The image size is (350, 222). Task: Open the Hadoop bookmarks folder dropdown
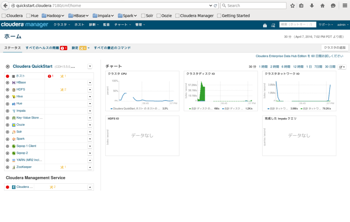pyautogui.click(x=53, y=16)
